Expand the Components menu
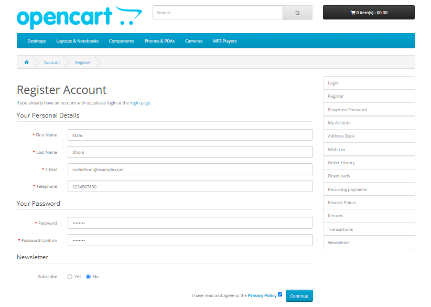The height and width of the screenshot is (307, 431). point(122,41)
